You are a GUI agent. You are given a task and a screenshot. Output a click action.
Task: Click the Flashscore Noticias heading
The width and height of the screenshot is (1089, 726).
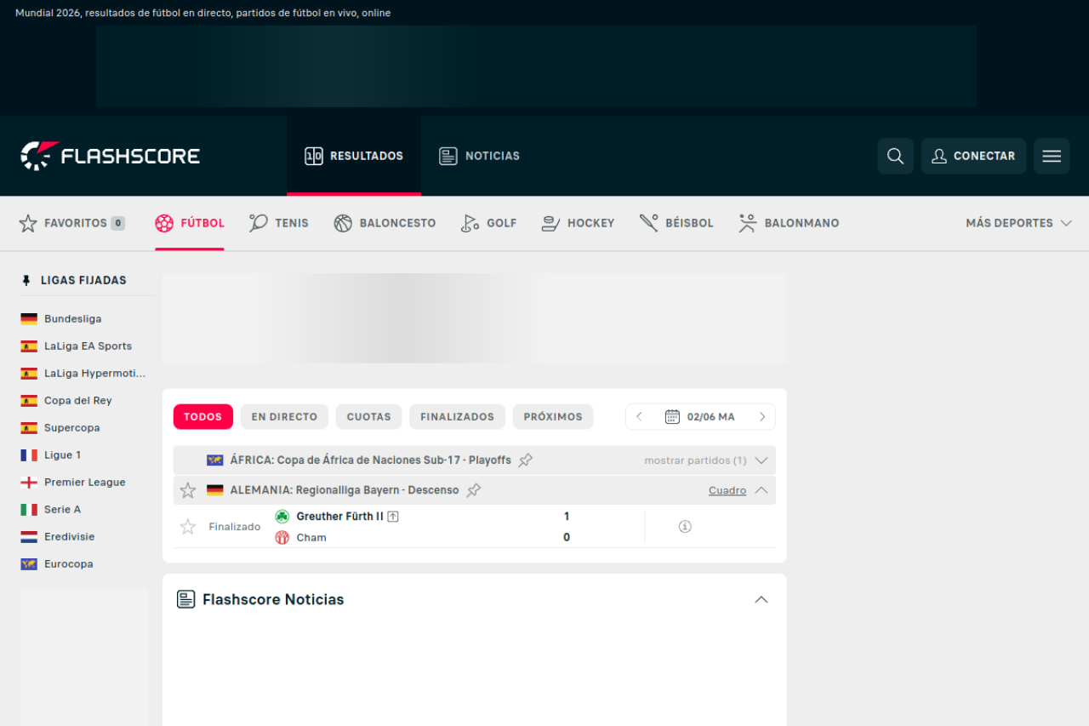click(x=273, y=599)
